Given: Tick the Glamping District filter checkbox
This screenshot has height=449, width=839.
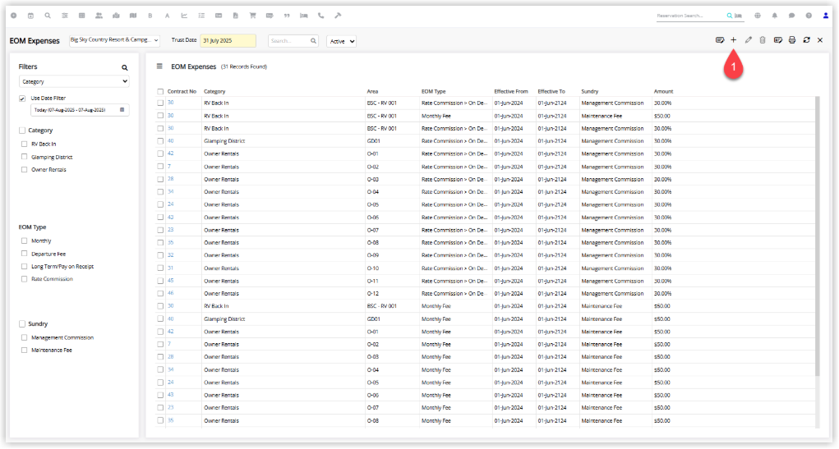Looking at the screenshot, I should 24,157.
